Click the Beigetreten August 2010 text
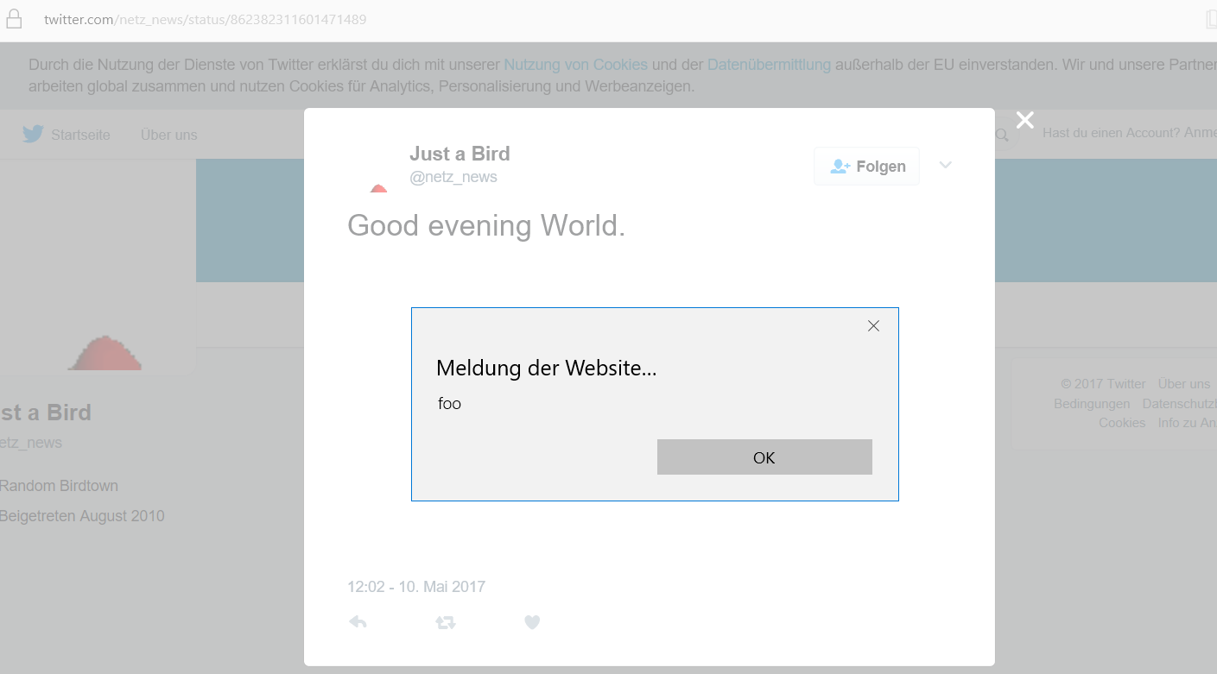 click(82, 516)
